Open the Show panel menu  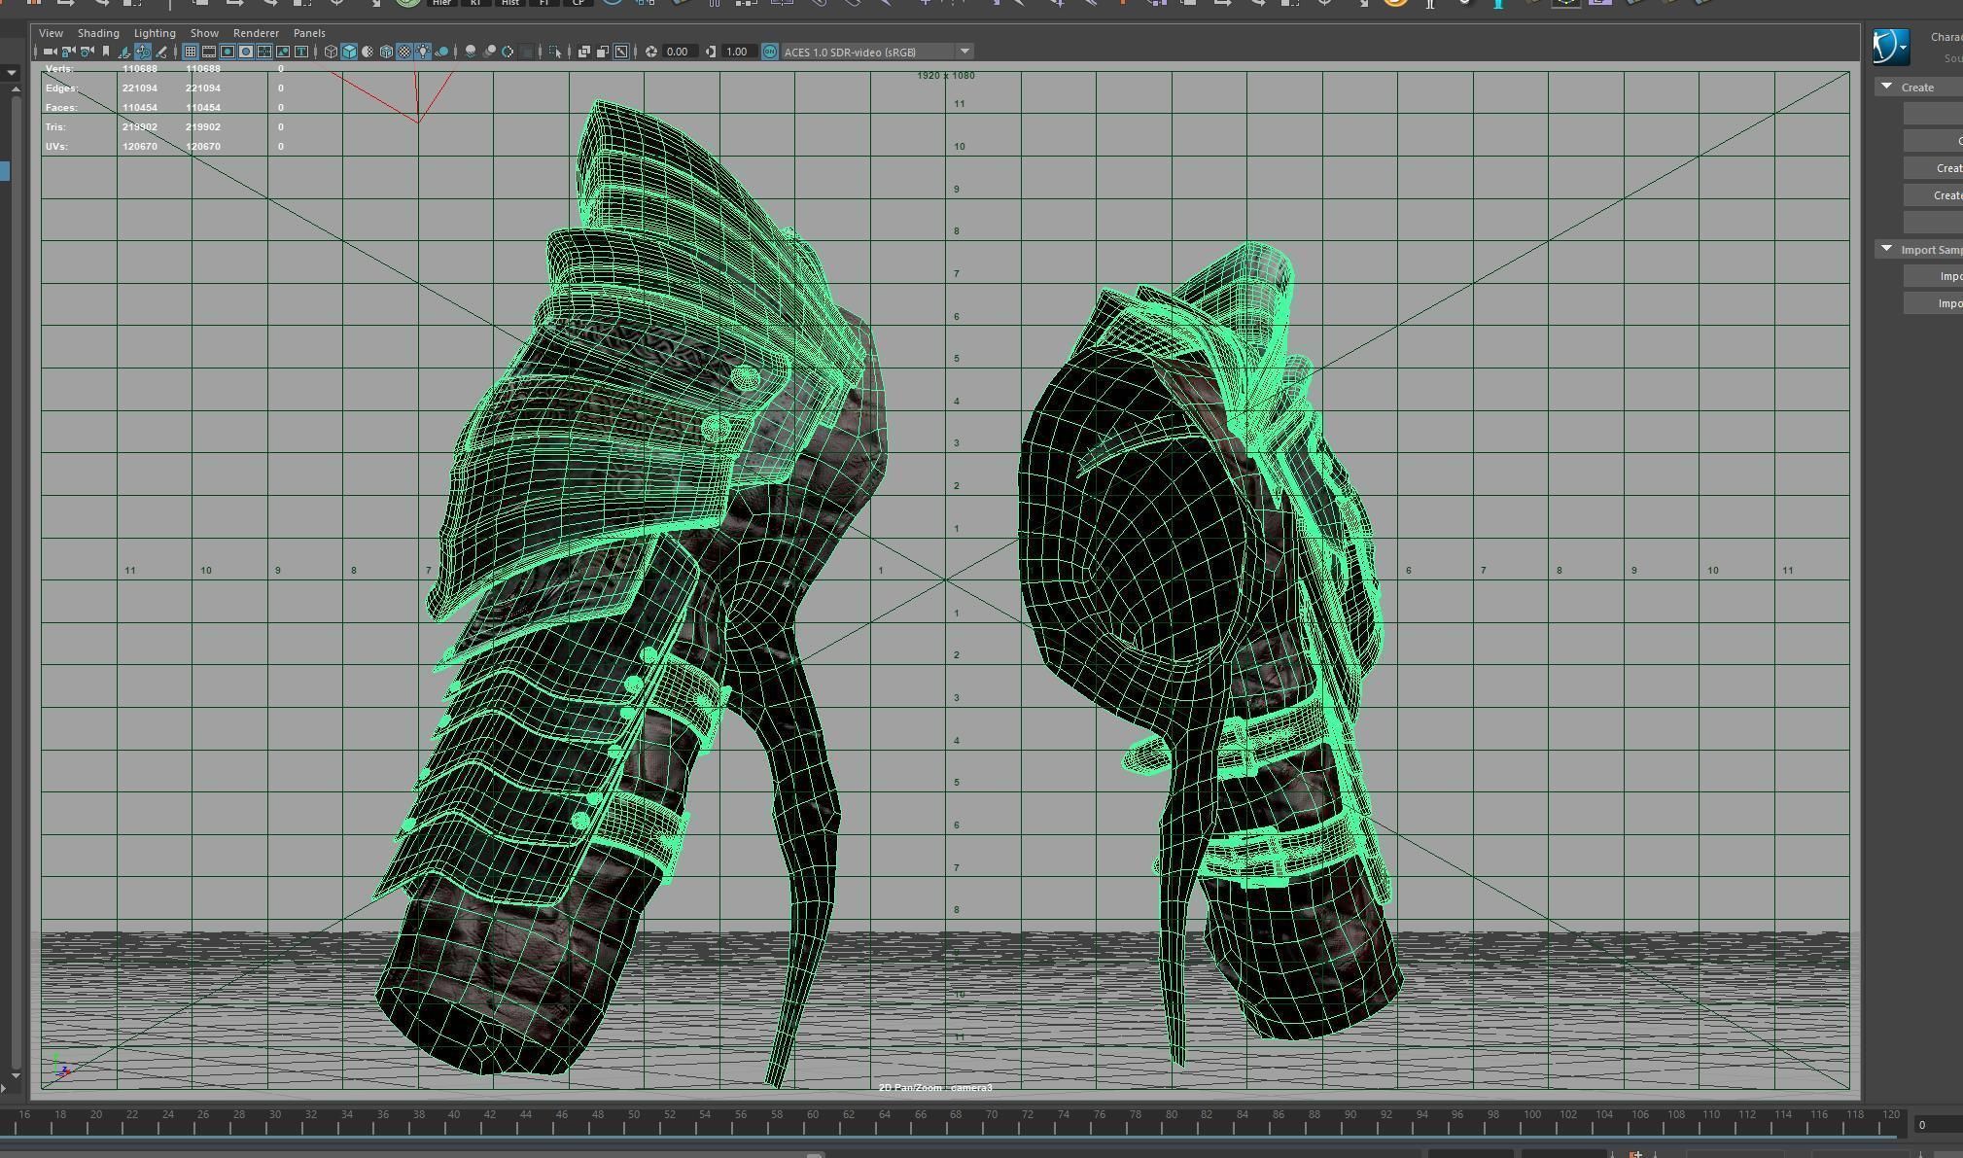tap(204, 33)
